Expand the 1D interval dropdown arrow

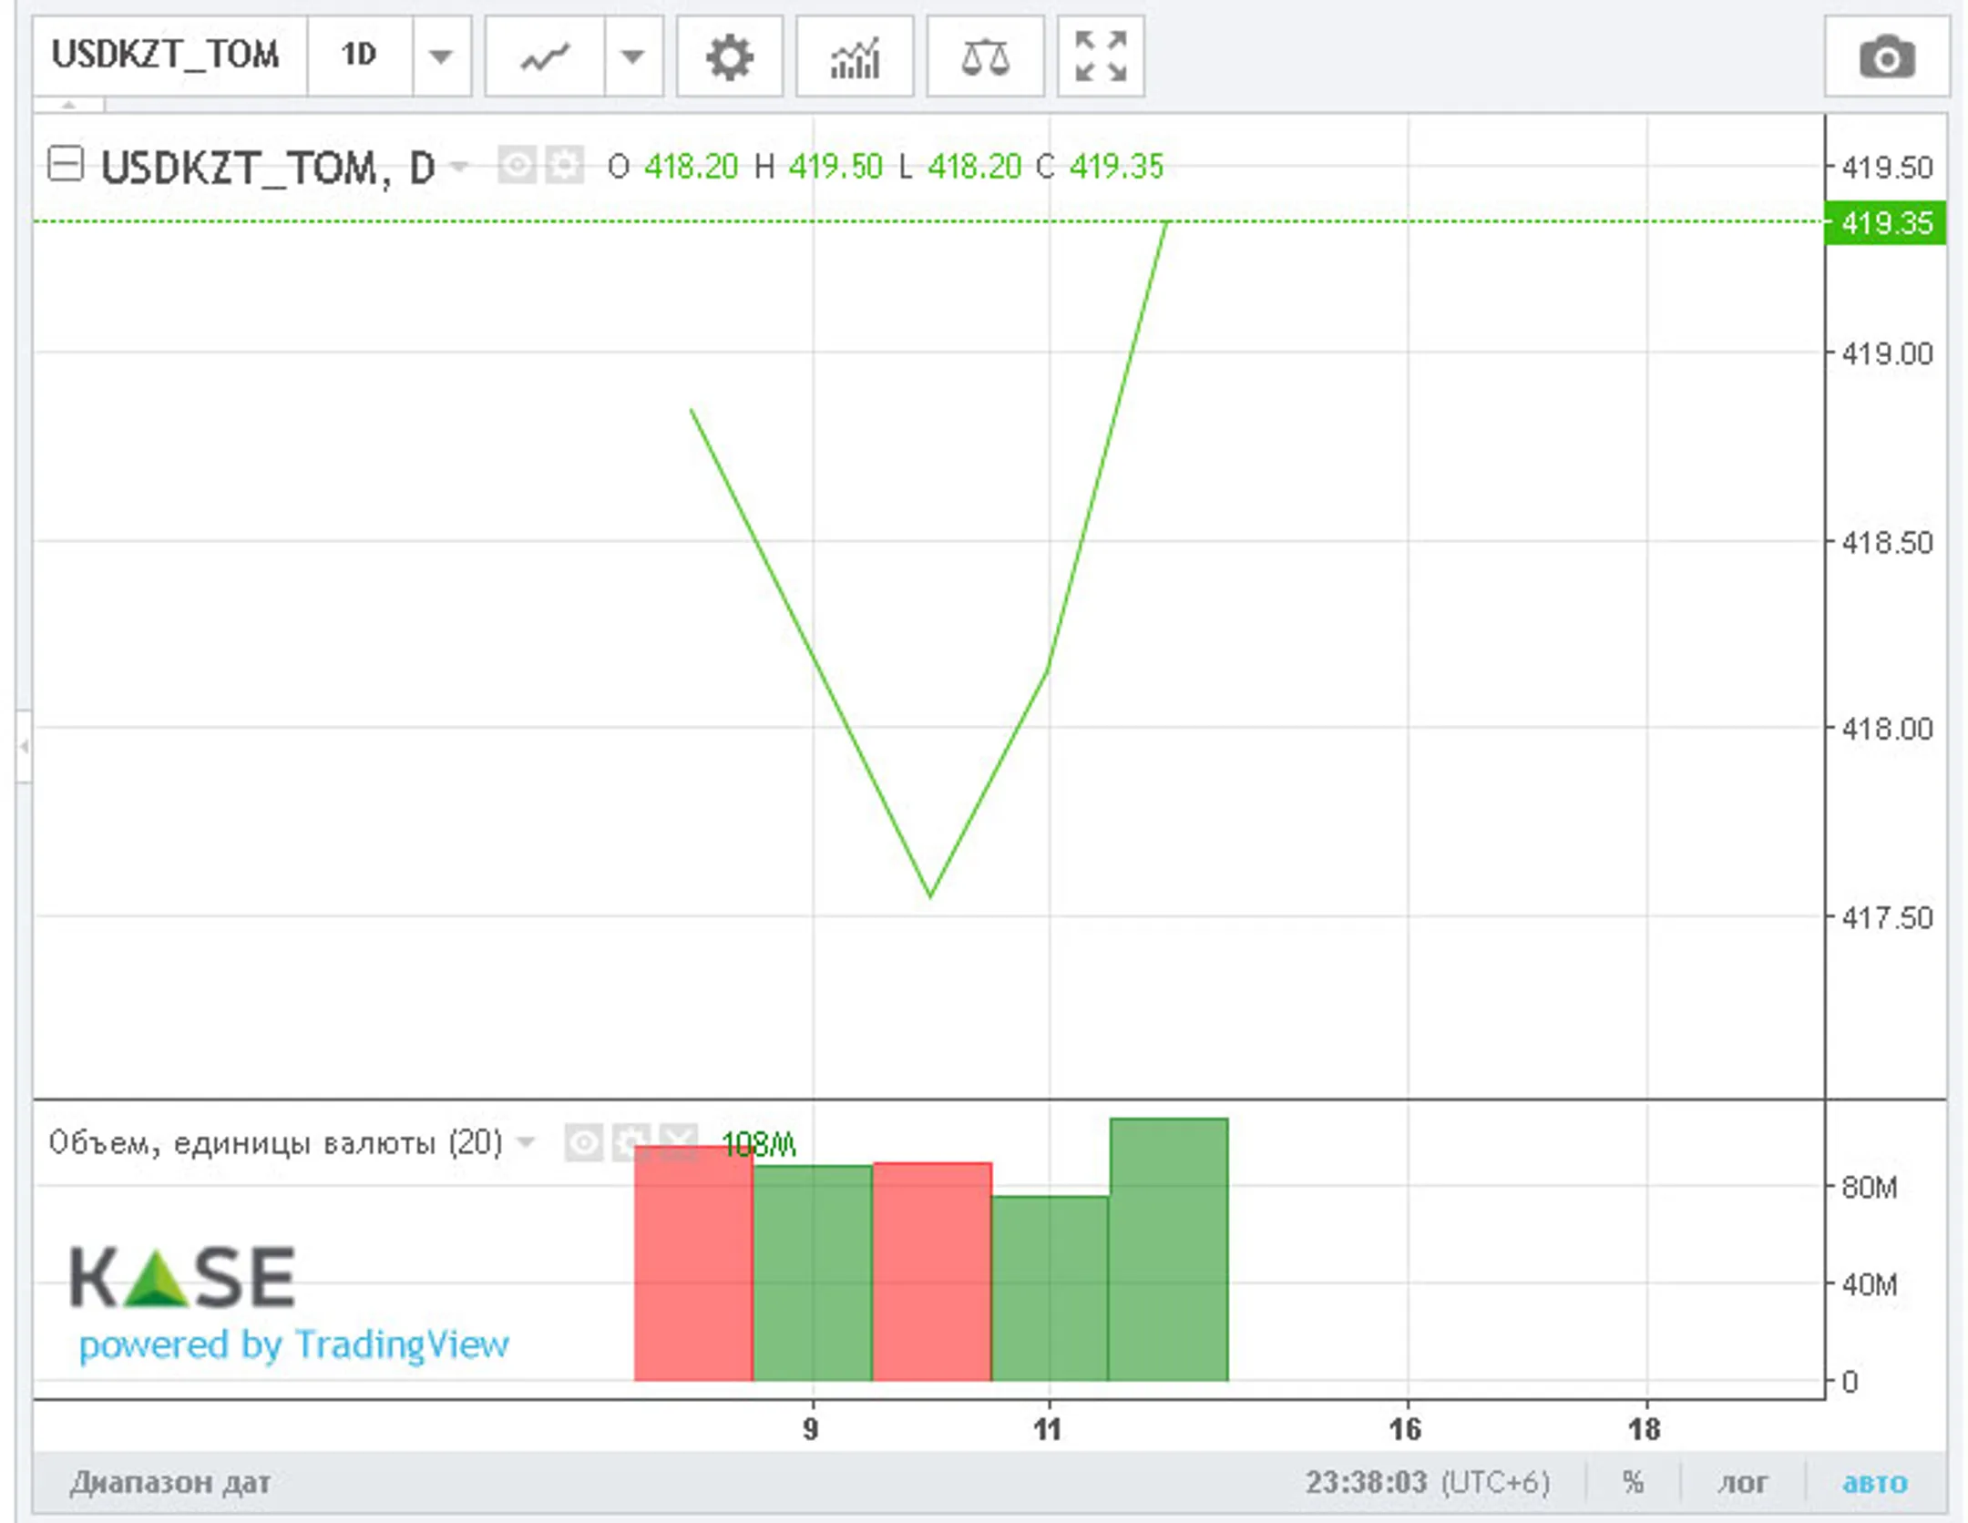pos(441,56)
